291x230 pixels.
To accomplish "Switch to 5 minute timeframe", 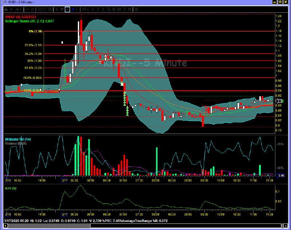I will (103, 9).
